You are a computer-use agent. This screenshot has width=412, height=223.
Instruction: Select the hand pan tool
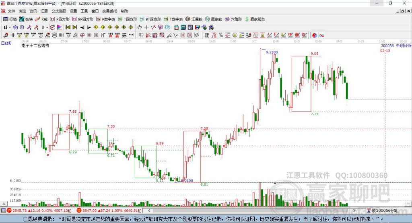[x=140, y=27]
